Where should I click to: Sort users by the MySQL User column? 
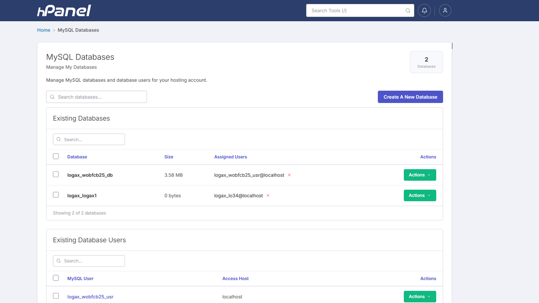coord(80,279)
